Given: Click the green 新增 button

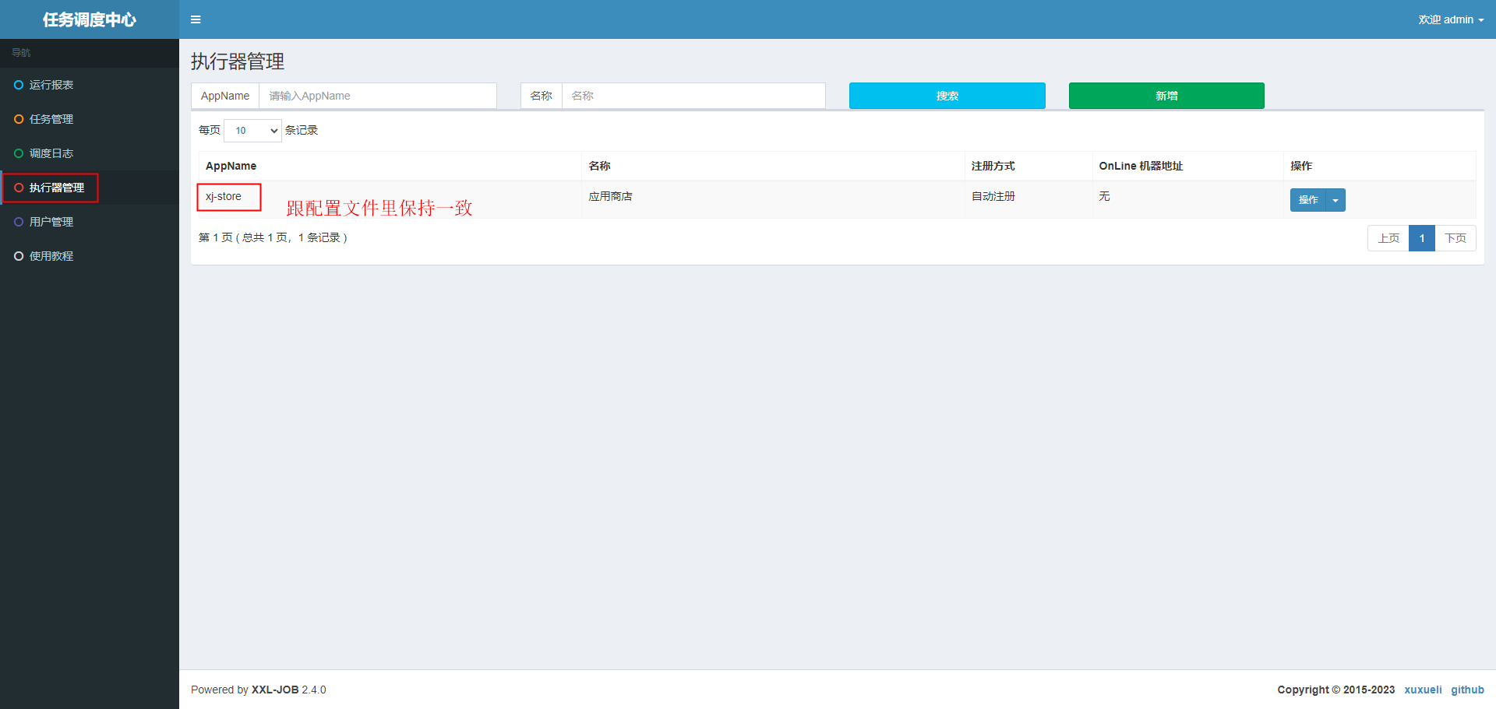Looking at the screenshot, I should 1166,96.
